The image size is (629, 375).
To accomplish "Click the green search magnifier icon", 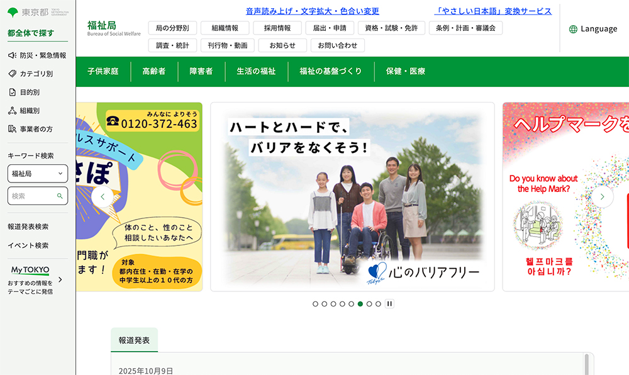I will (60, 196).
